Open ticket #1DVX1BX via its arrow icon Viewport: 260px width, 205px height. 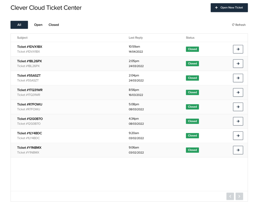coord(238,49)
